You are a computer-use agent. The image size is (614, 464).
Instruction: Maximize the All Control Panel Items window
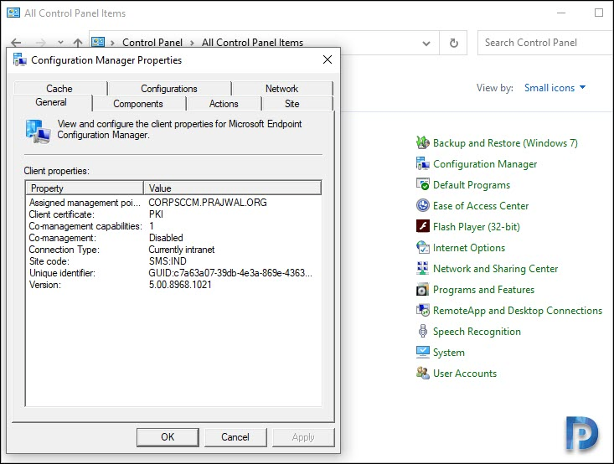click(598, 13)
